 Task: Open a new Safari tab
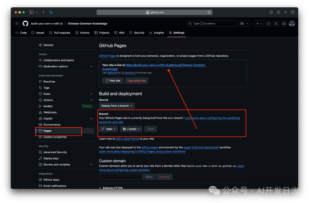click(x=285, y=12)
